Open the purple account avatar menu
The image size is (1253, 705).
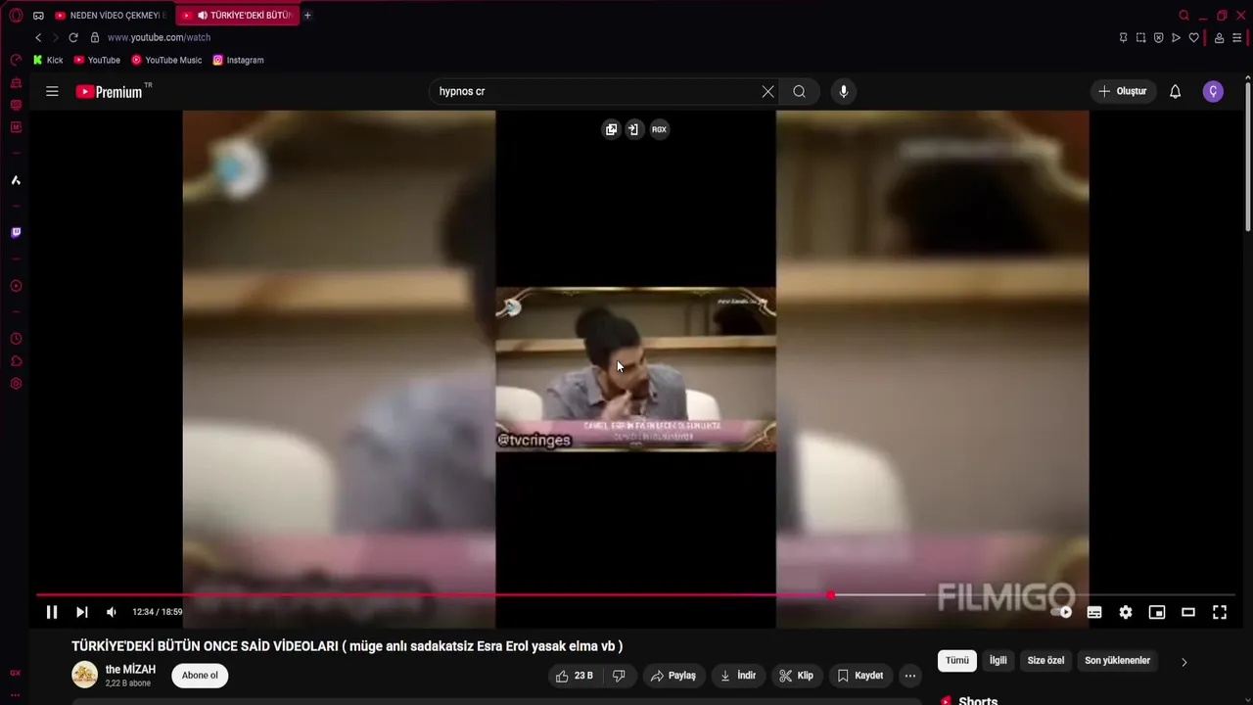pyautogui.click(x=1213, y=91)
